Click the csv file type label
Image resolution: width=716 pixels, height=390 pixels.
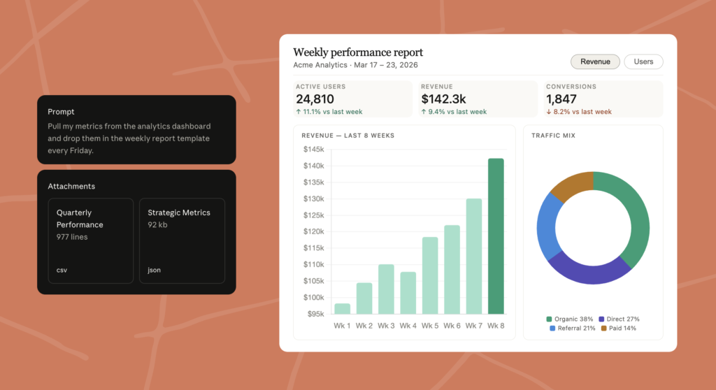coord(62,270)
